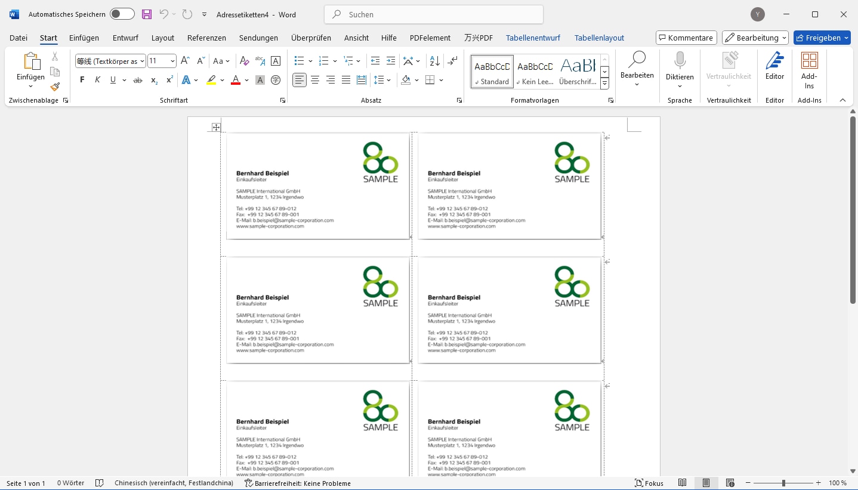The width and height of the screenshot is (858, 490).
Task: Toggle paragraph marks display
Action: [x=453, y=61]
